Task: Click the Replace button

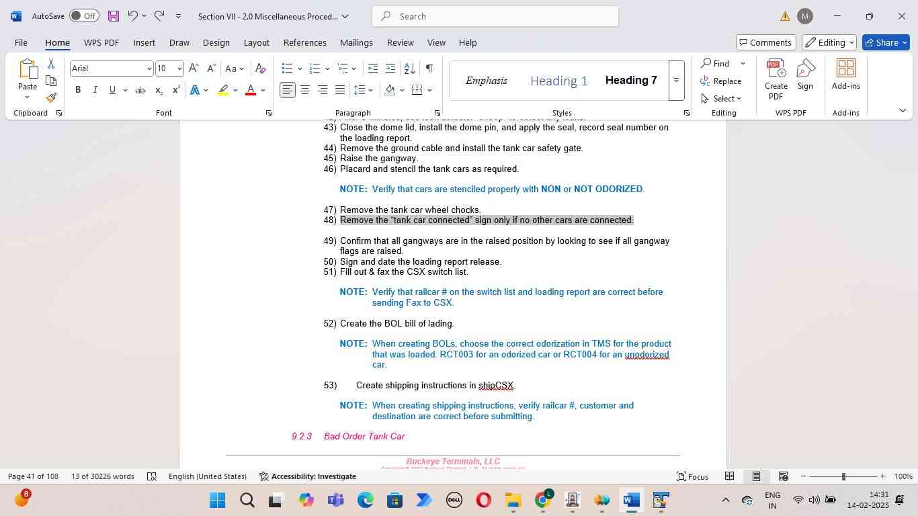Action: point(721,81)
